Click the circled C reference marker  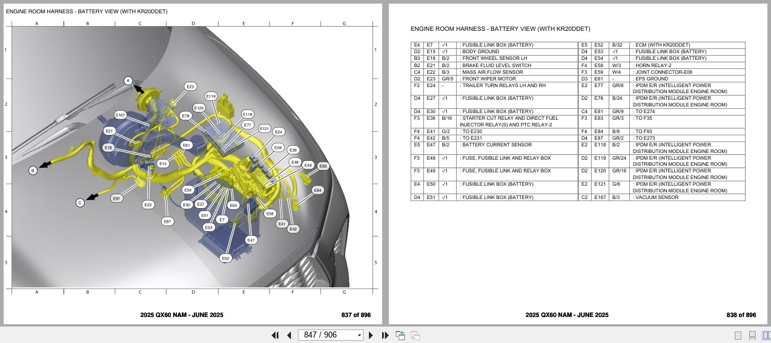click(x=80, y=203)
